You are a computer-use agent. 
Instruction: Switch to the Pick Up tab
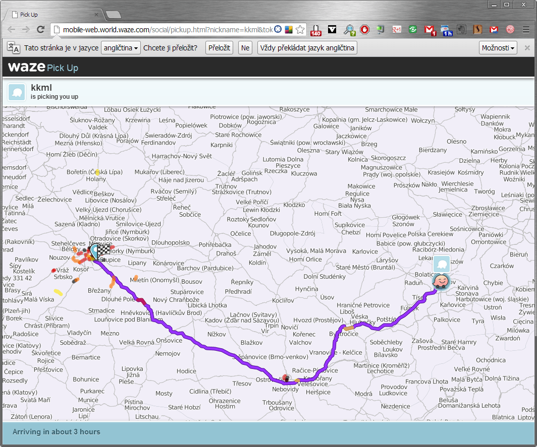[x=55, y=15]
